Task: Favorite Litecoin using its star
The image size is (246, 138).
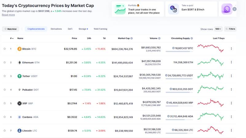Action: [x=5, y=131]
